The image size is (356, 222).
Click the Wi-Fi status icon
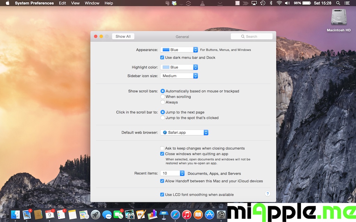pos(279,3)
